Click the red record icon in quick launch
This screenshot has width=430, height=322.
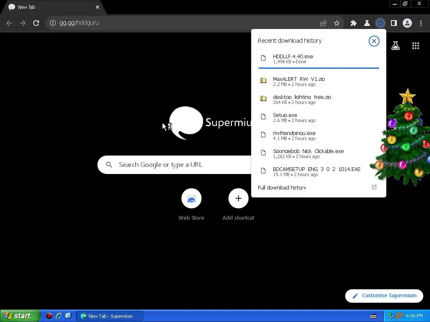pyautogui.click(x=49, y=316)
